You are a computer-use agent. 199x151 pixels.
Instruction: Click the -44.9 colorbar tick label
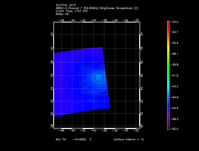pyautogui.click(x=175, y=97)
